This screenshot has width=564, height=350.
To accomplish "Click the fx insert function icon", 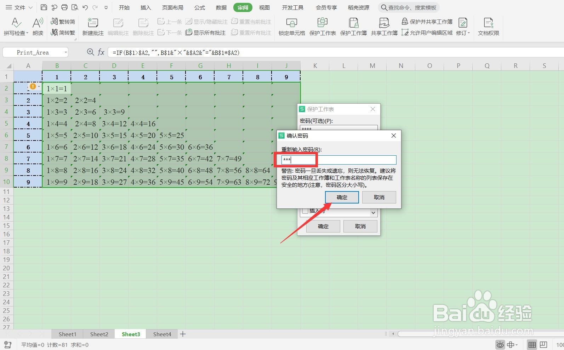I will click(x=101, y=52).
